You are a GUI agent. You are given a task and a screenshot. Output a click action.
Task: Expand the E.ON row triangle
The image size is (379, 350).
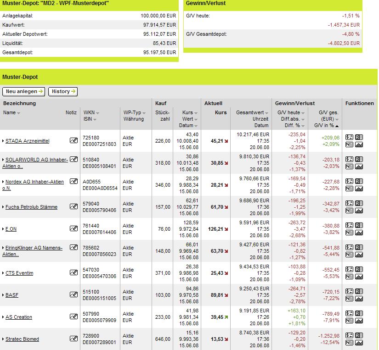point(3,229)
